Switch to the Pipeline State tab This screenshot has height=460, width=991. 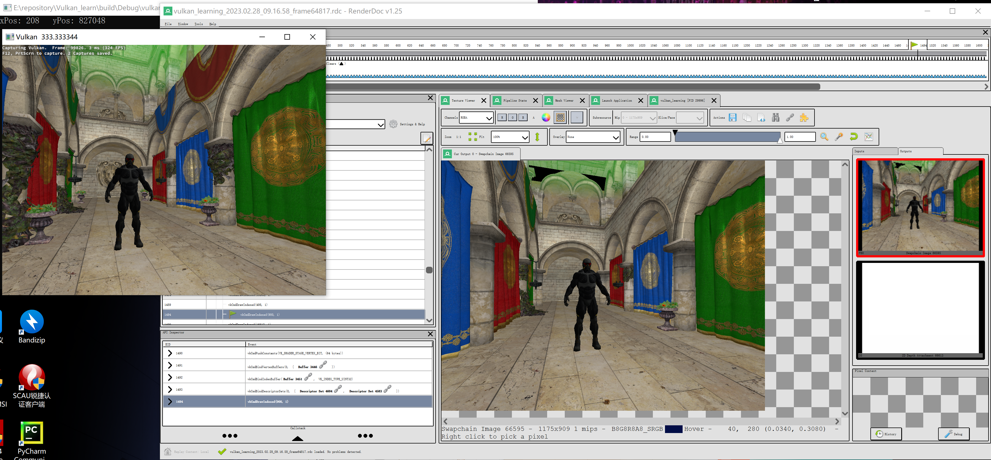[x=515, y=101]
